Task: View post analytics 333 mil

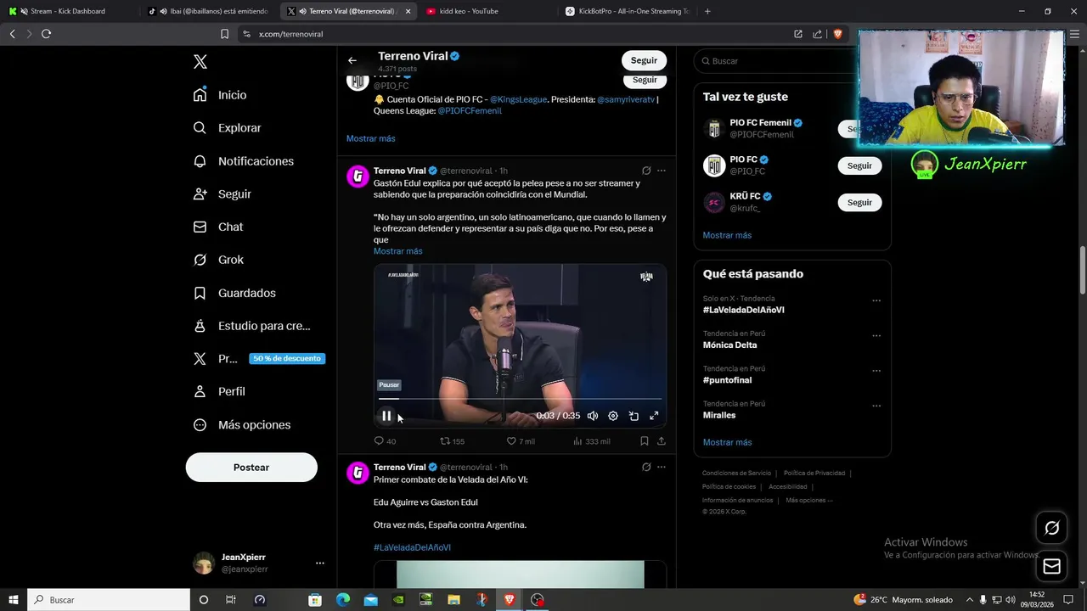Action: pyautogui.click(x=592, y=441)
